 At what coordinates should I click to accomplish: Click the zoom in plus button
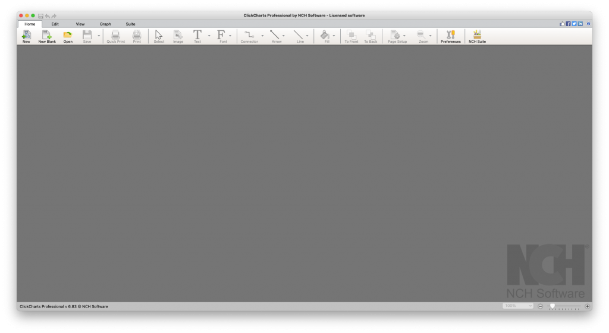pos(587,306)
